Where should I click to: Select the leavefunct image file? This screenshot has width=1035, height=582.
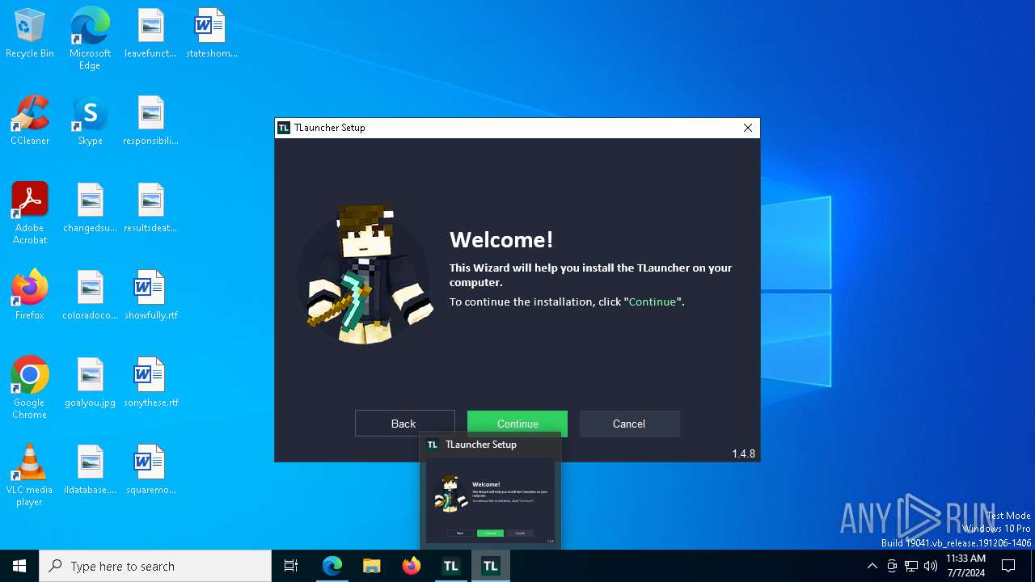(150, 34)
